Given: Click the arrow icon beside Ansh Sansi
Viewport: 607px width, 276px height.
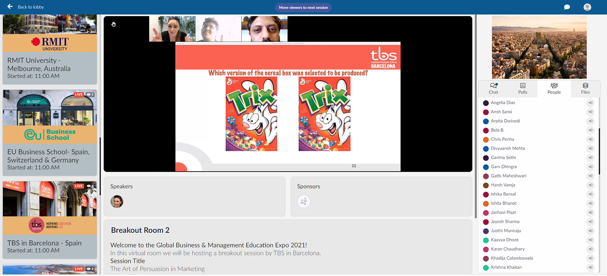Looking at the screenshot, I should [590, 112].
